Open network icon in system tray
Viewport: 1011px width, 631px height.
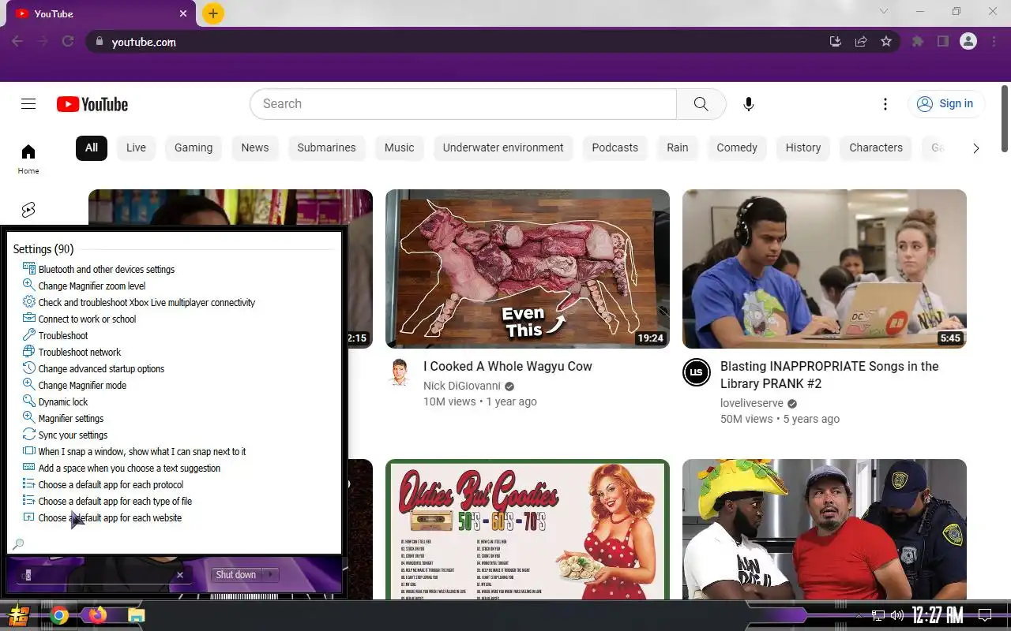[878, 615]
